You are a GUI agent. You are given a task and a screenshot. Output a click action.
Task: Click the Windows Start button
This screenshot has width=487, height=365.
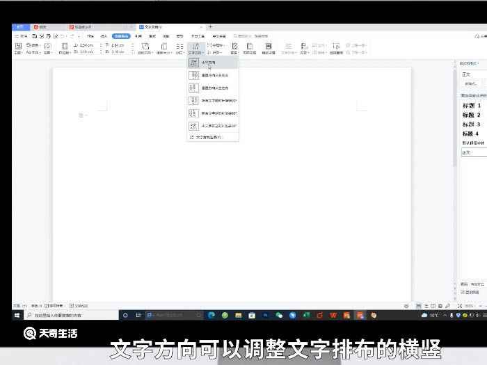(x=17, y=316)
